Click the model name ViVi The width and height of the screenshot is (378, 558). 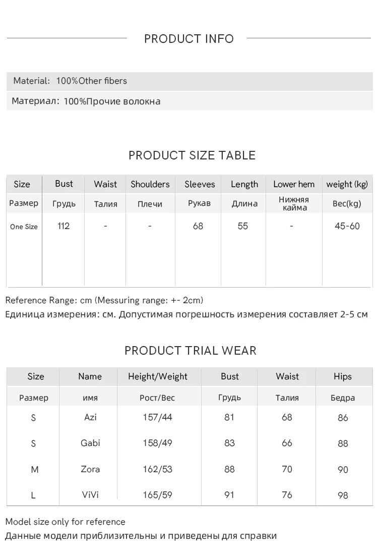click(x=90, y=495)
